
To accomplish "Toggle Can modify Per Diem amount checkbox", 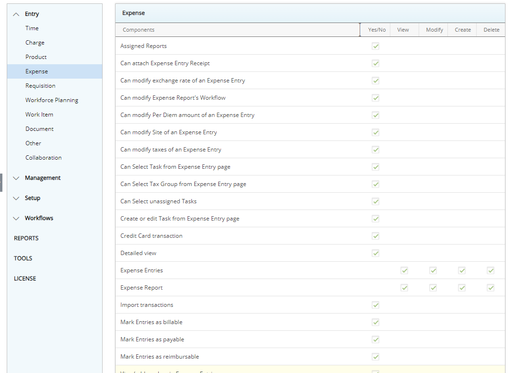I will (375, 115).
